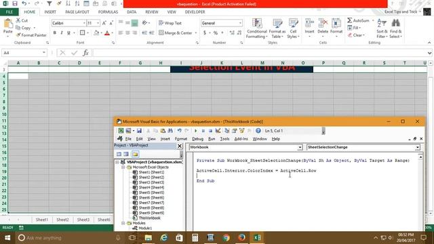Open Find & Select menu
The height and width of the screenshot is (244, 434).
point(395,28)
